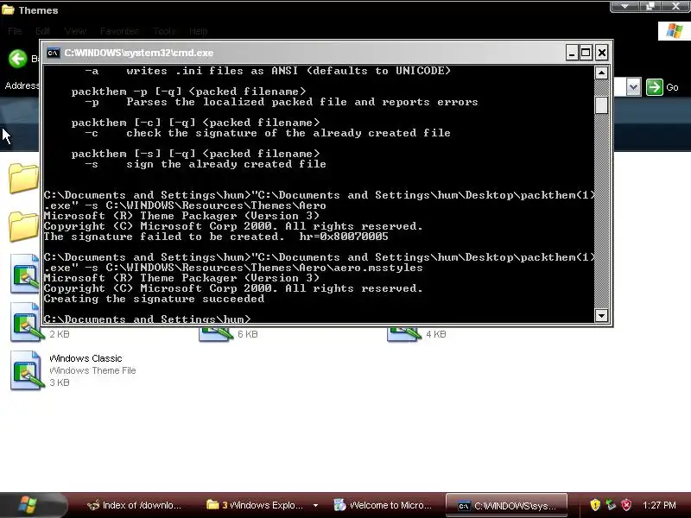
Task: Click the cmd scrollbar up arrow
Action: (601, 73)
